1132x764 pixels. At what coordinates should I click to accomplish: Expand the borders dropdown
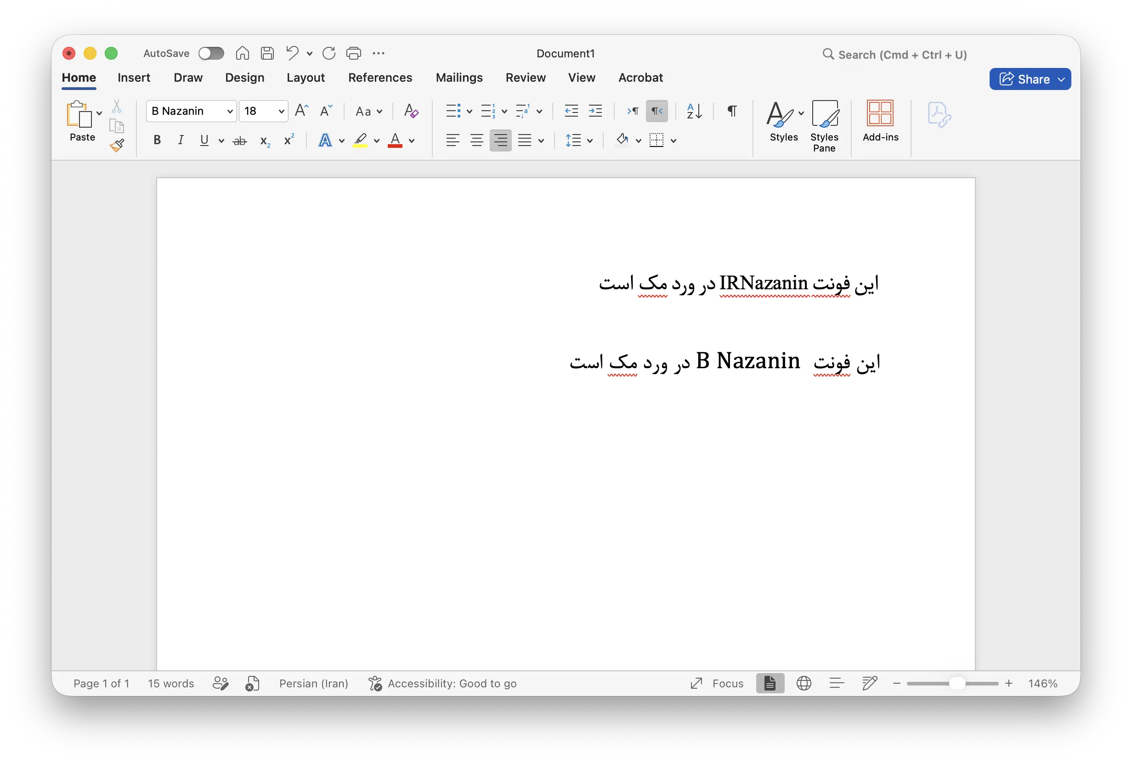673,141
